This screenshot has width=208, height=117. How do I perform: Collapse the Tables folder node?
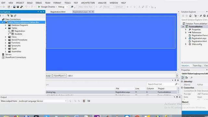(x=6, y=28)
